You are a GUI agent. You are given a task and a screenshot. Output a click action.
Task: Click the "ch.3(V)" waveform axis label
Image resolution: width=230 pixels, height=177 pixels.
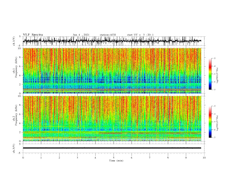pyautogui.click(x=14, y=148)
